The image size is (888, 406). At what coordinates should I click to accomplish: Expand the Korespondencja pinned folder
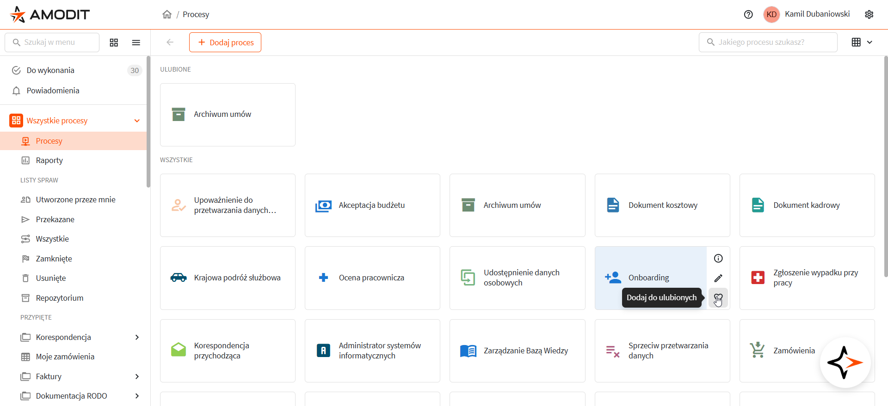pos(137,337)
